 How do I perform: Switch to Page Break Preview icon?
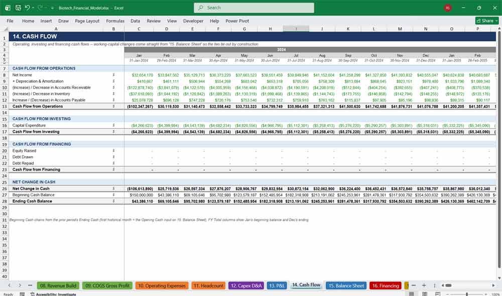[x=438, y=294]
